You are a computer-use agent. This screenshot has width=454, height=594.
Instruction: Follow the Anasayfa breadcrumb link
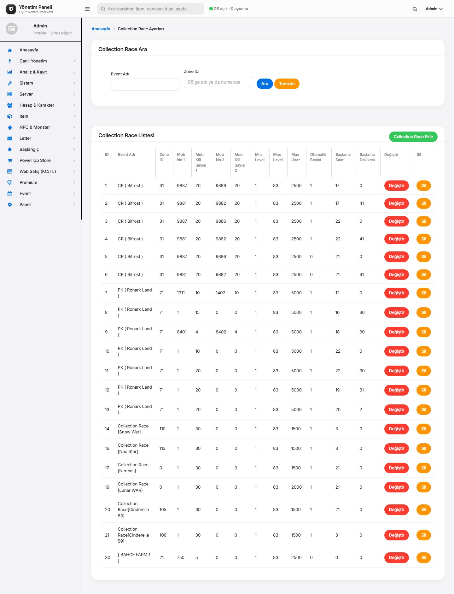click(101, 29)
